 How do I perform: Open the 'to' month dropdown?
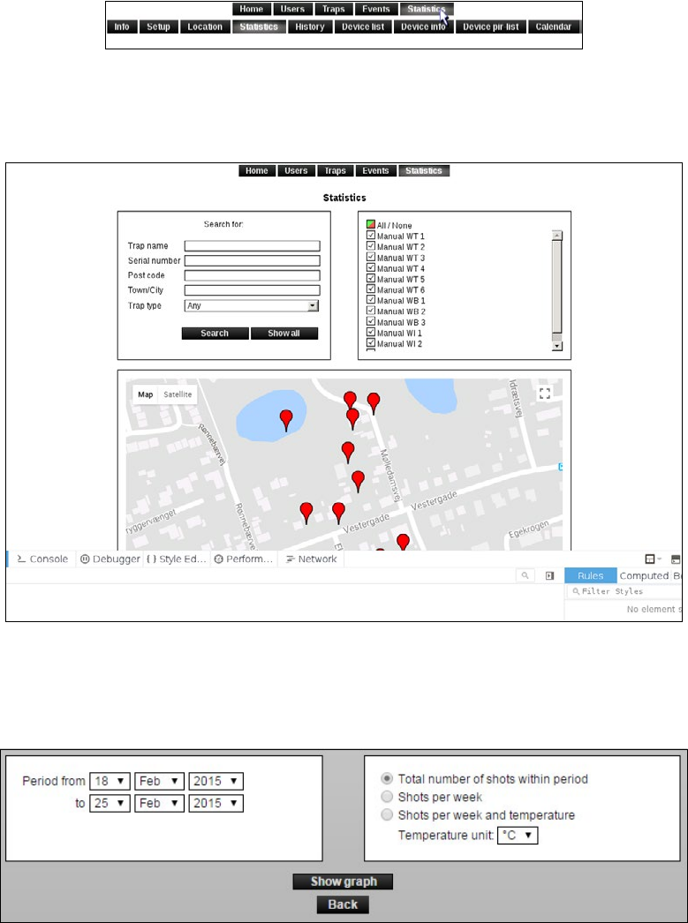tap(160, 804)
